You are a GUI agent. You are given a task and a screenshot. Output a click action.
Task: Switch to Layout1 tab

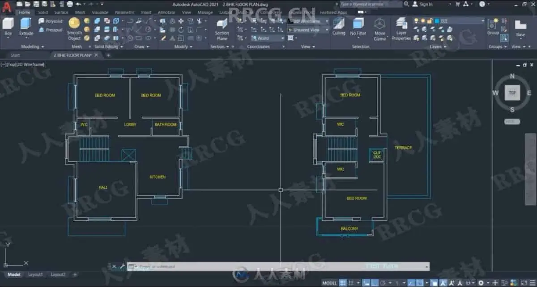[35, 274]
